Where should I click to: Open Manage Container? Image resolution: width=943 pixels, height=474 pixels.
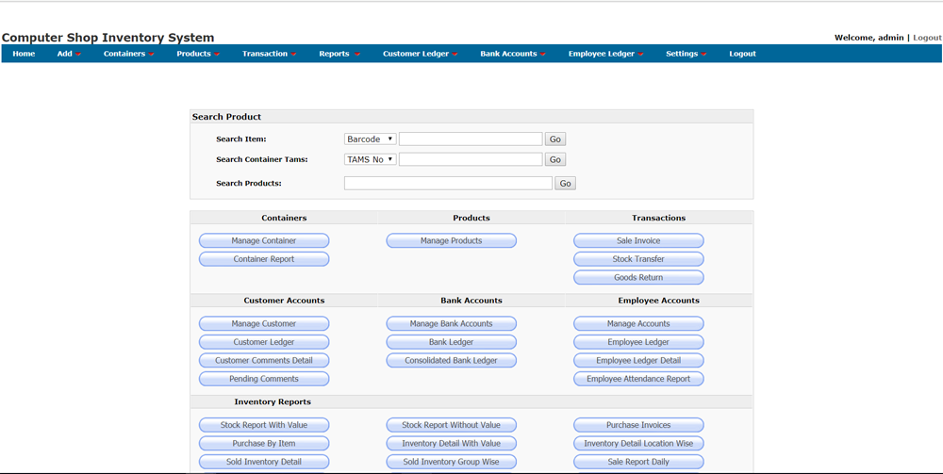[264, 241]
